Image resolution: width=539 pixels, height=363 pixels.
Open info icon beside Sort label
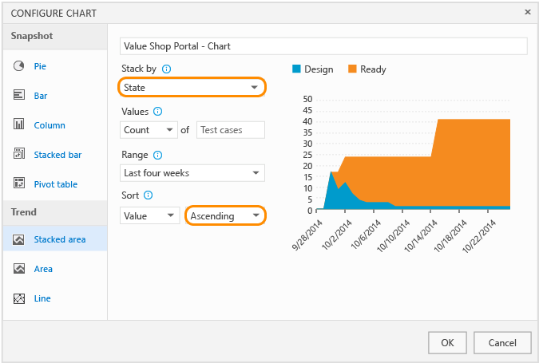[149, 195]
